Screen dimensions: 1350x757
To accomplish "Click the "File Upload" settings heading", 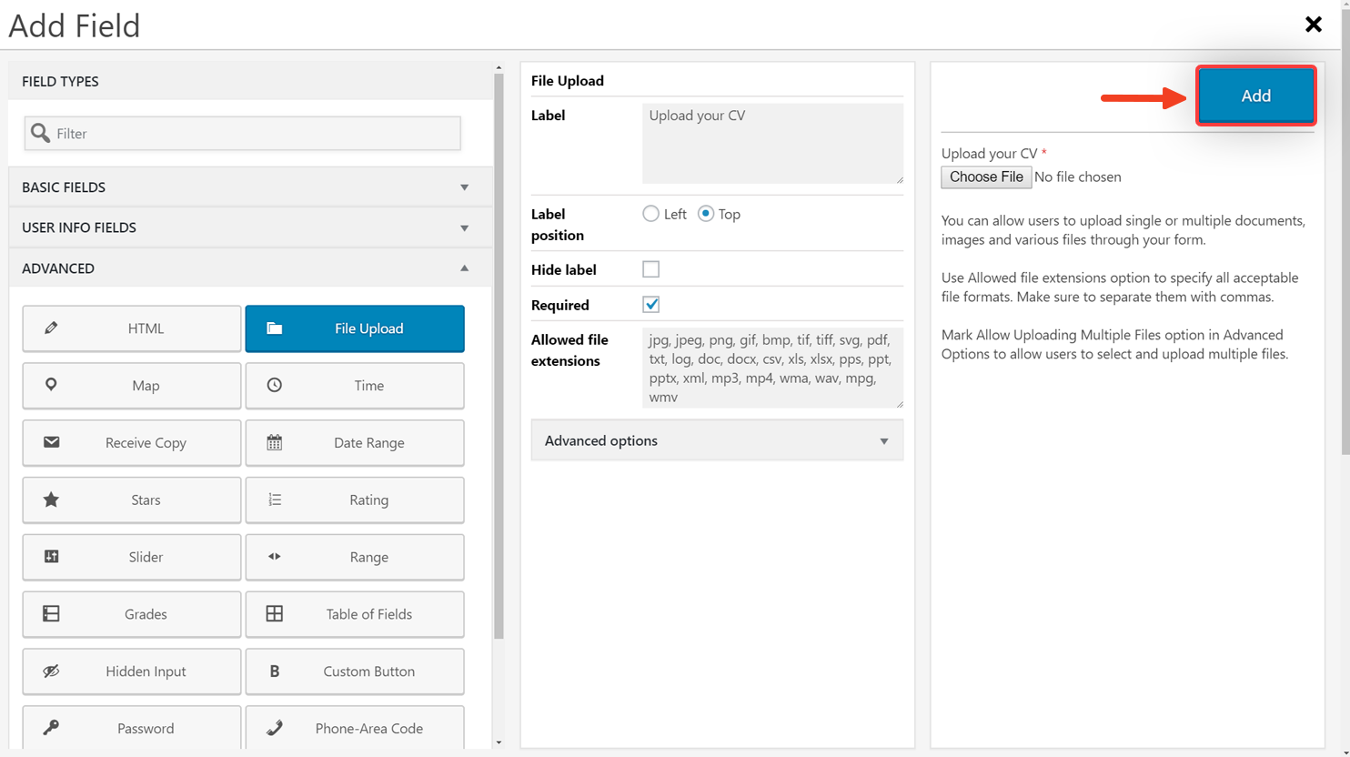I will (568, 80).
